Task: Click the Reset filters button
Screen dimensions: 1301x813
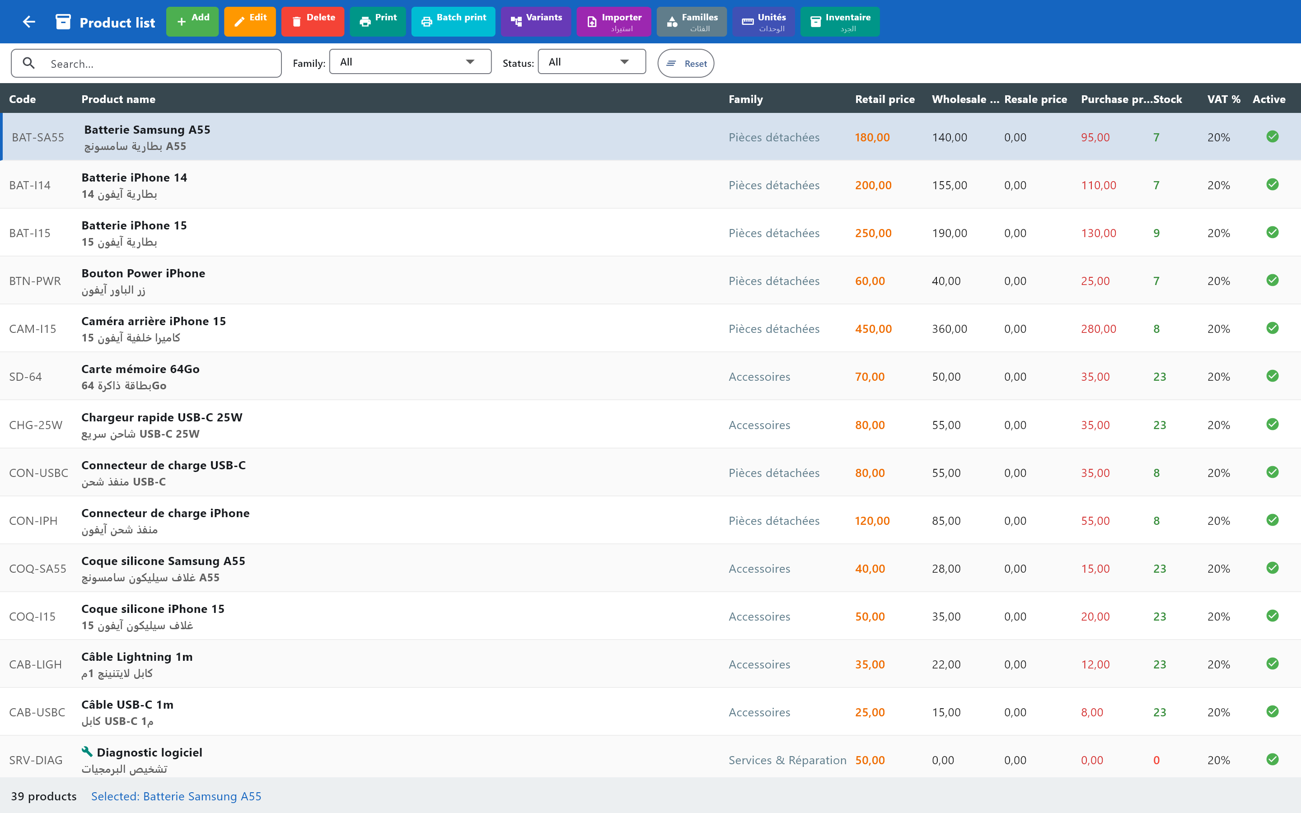Action: [685, 63]
